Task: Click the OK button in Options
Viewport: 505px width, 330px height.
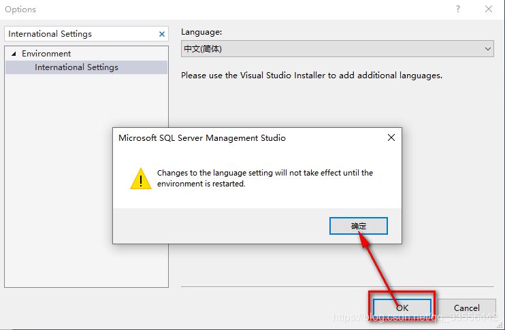Action: (x=402, y=308)
